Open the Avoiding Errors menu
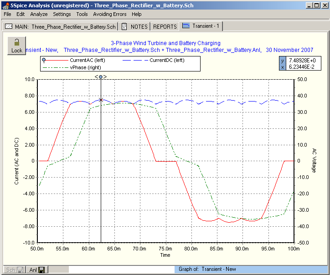Screen dimensions: 330x275 109,14
